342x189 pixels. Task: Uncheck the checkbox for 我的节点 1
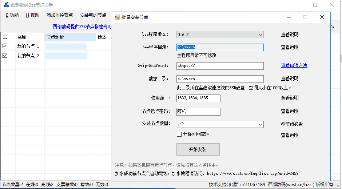pyautogui.click(x=5, y=46)
